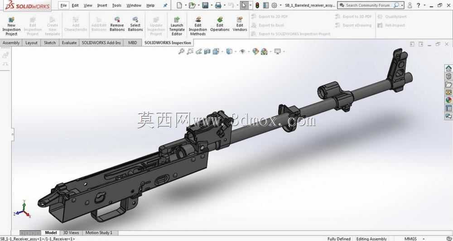Open the File menu
Screen dimensions: 453x241
(63, 5)
